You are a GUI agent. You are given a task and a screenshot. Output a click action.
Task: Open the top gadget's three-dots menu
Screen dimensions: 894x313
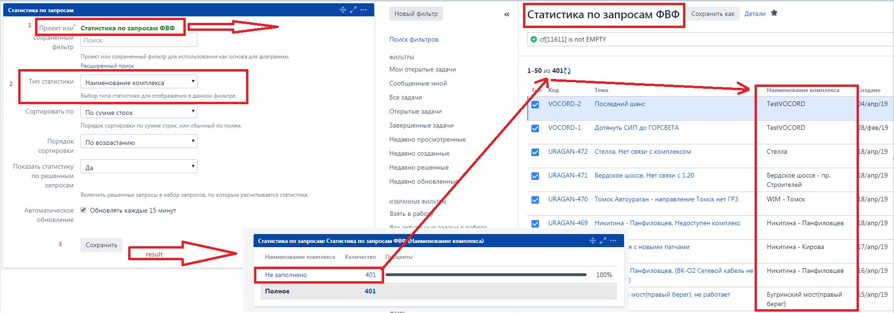click(364, 10)
